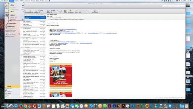Click the email link on the De: line
193x109 pixels.
point(69,42)
